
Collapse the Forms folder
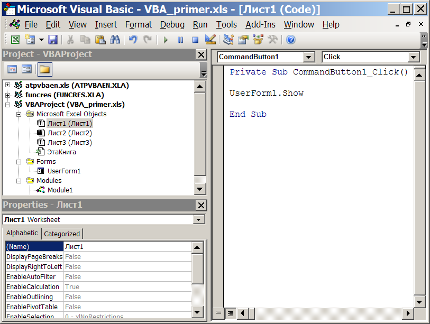19,162
